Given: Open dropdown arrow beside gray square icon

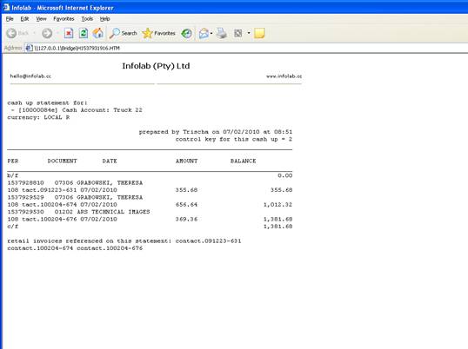Looking at the screenshot, I should point(249,33).
